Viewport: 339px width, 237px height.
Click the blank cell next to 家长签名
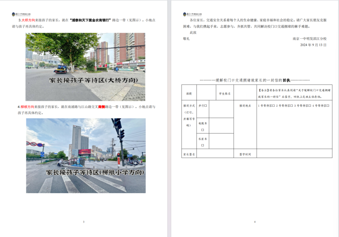coord(215,153)
